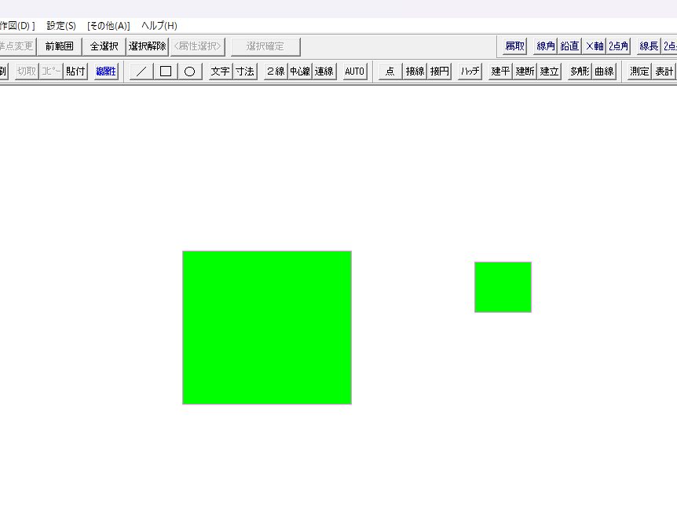Screen dimensions: 677x521
Task: Choose the 文字 text tool
Action: [220, 72]
